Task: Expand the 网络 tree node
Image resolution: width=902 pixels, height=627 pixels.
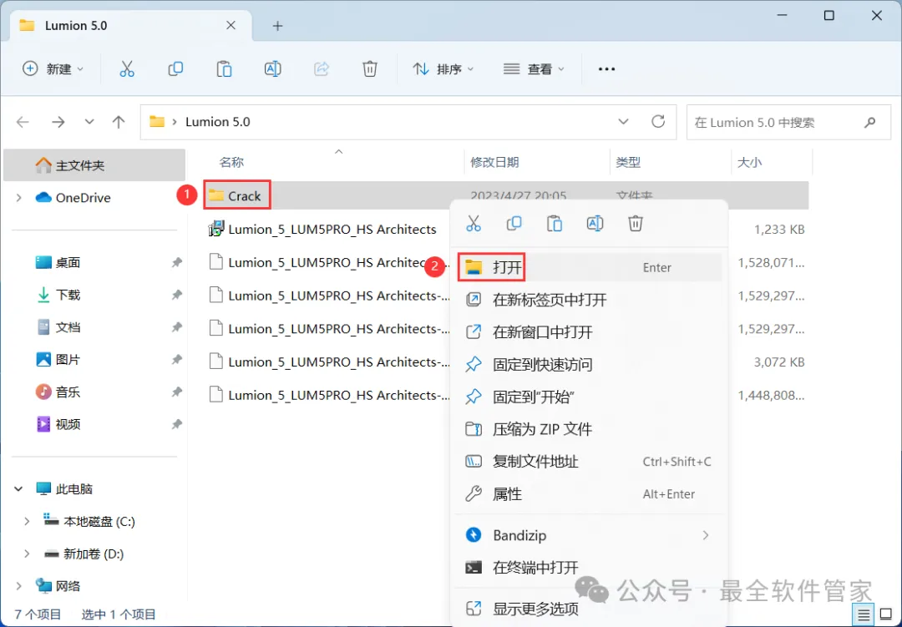Action: pyautogui.click(x=19, y=586)
